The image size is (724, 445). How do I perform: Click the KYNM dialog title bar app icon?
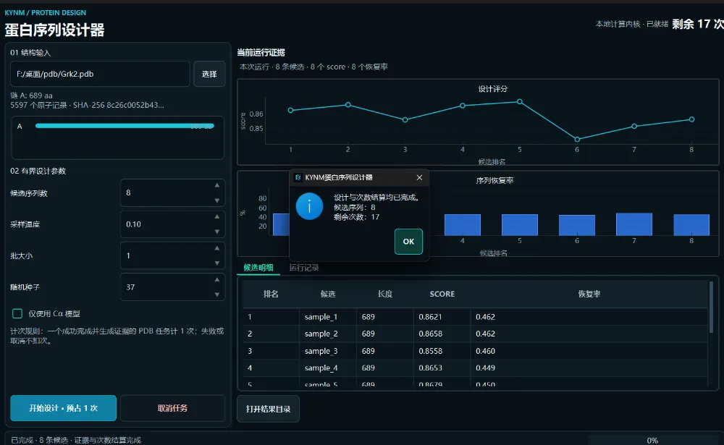pyautogui.click(x=298, y=178)
